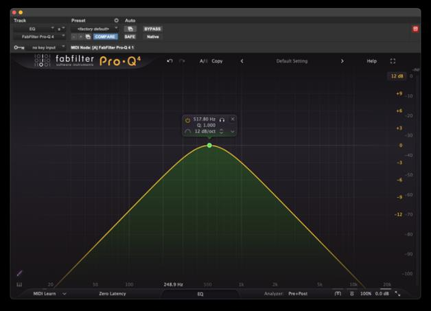Open the 12 dB display range menu
The width and height of the screenshot is (431, 311).
[x=397, y=76]
